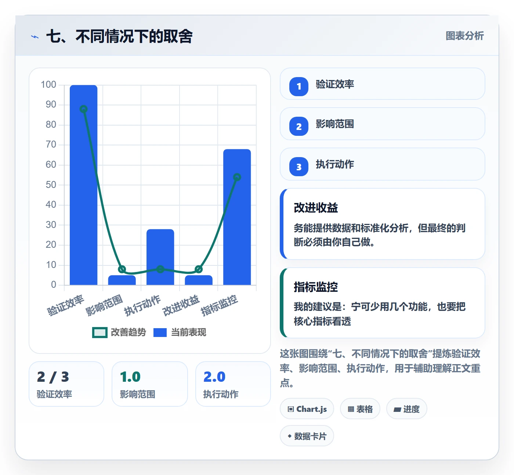Click the 改善趋势 legend label
Viewport: 514px width, 475px height.
pos(128,332)
